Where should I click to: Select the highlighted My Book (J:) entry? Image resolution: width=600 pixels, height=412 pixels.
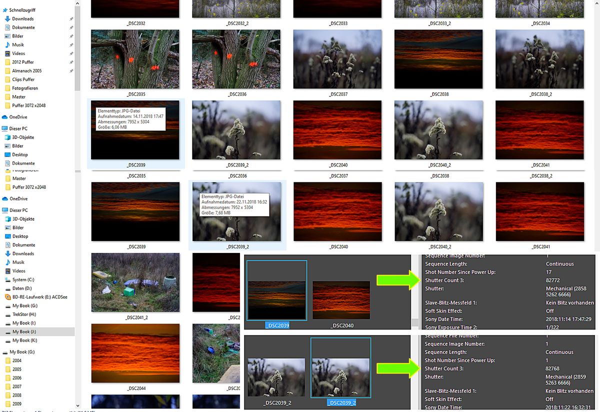coord(27,331)
